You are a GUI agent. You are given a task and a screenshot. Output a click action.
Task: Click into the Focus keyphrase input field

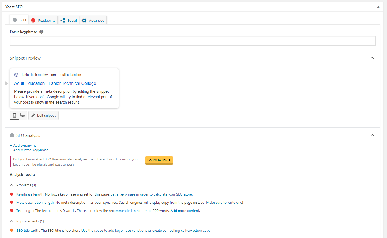tap(193, 41)
